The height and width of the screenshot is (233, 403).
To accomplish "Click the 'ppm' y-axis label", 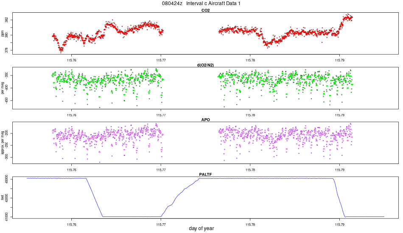I will pyautogui.click(x=2, y=33).
